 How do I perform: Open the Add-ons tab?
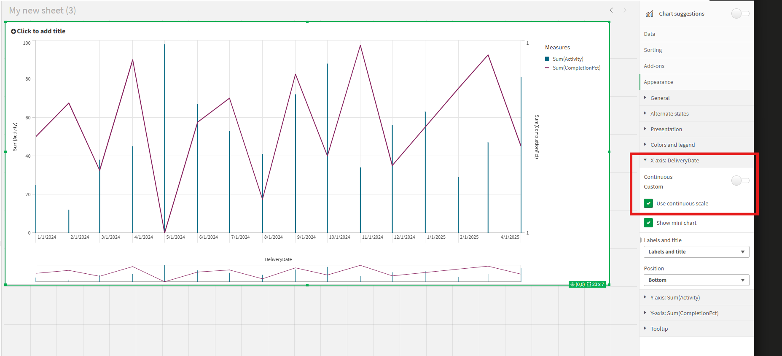696,66
